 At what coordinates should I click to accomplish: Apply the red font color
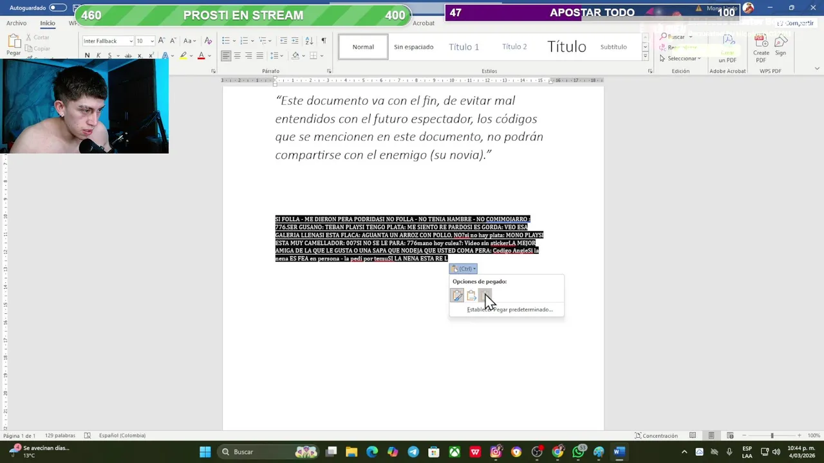pos(201,56)
